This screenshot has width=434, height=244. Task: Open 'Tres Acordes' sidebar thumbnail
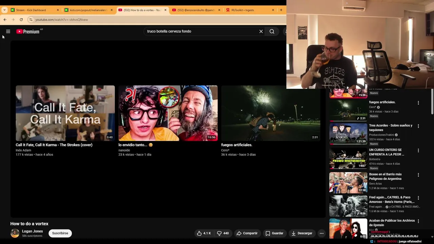tap(348, 134)
